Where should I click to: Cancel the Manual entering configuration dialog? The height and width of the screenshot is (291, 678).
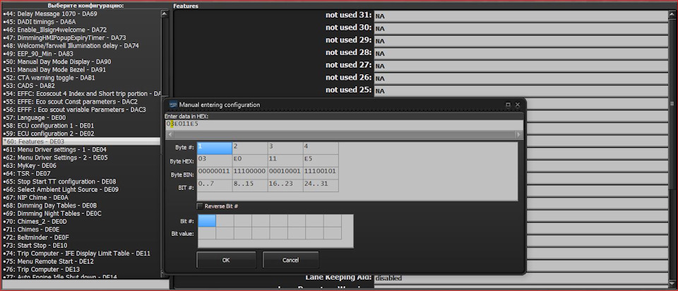pyautogui.click(x=290, y=260)
